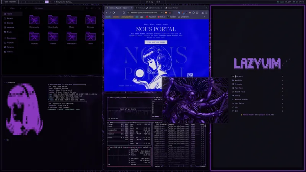Open the books bookmark folder

point(116,17)
